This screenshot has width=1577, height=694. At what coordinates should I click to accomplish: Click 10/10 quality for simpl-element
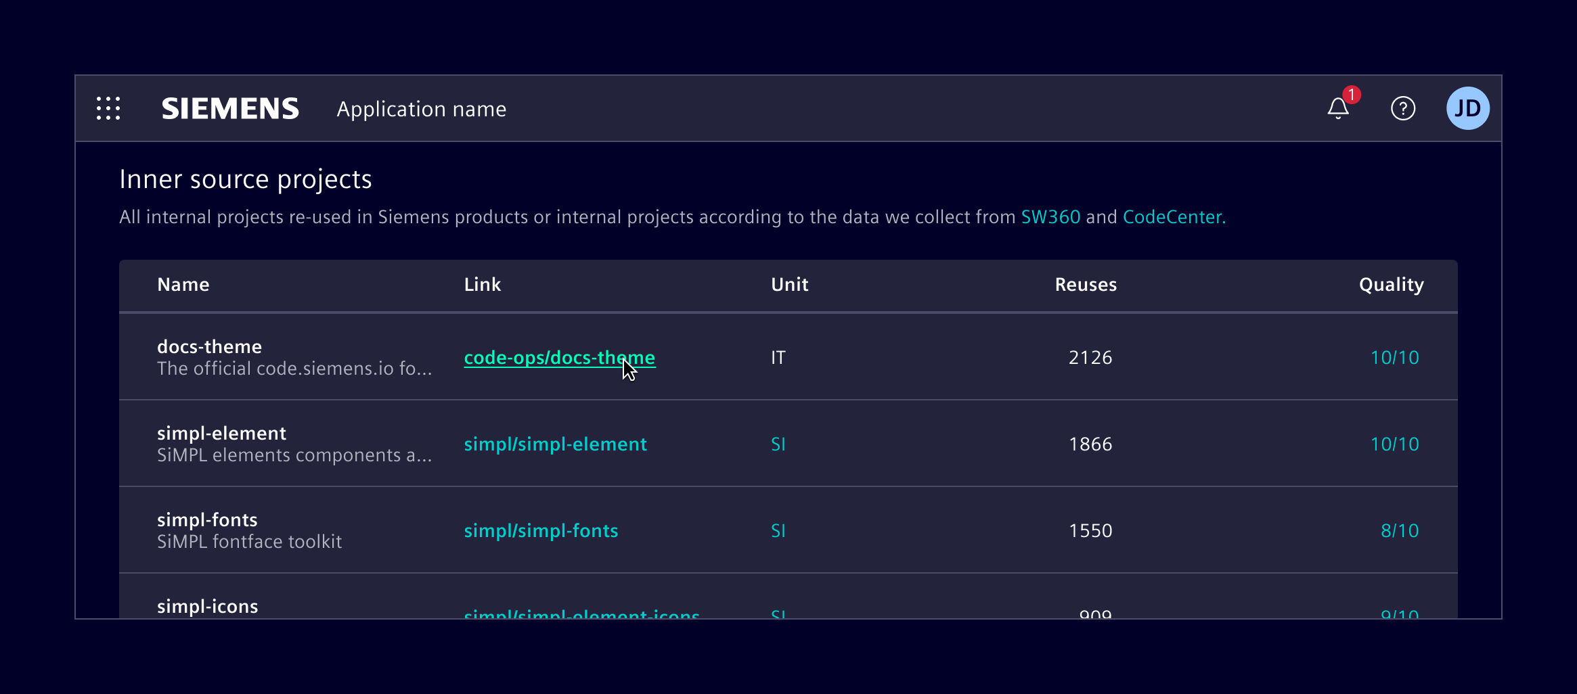point(1394,444)
